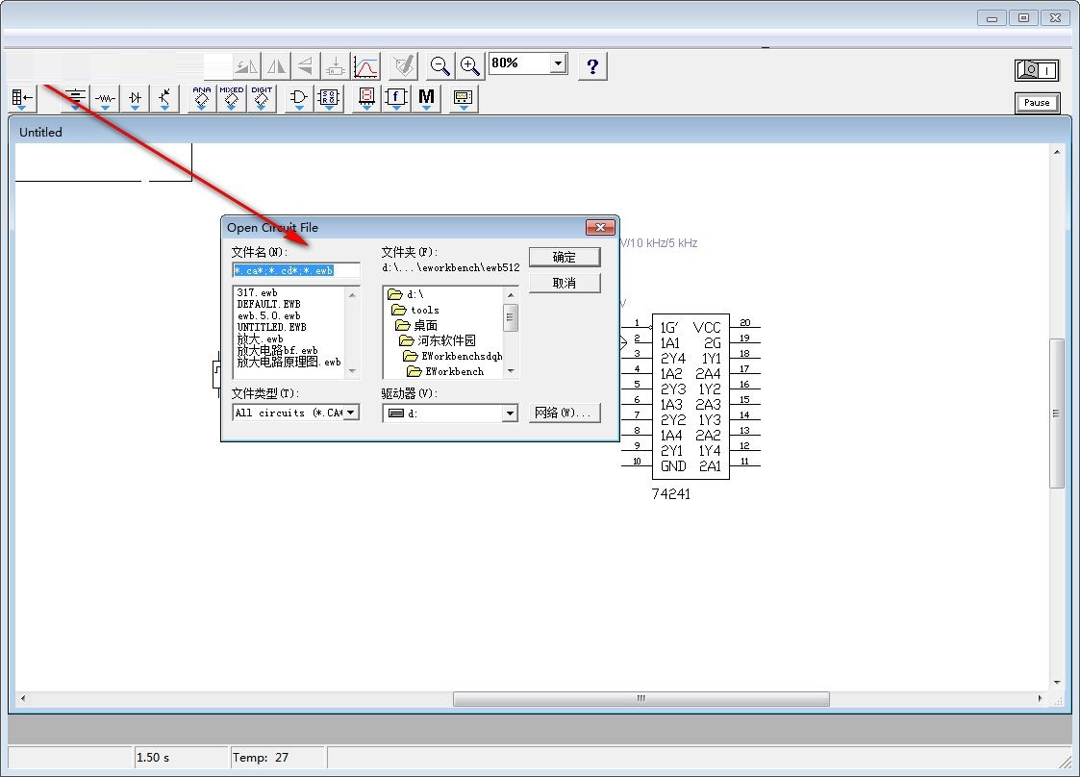Click the file name input field

[296, 270]
